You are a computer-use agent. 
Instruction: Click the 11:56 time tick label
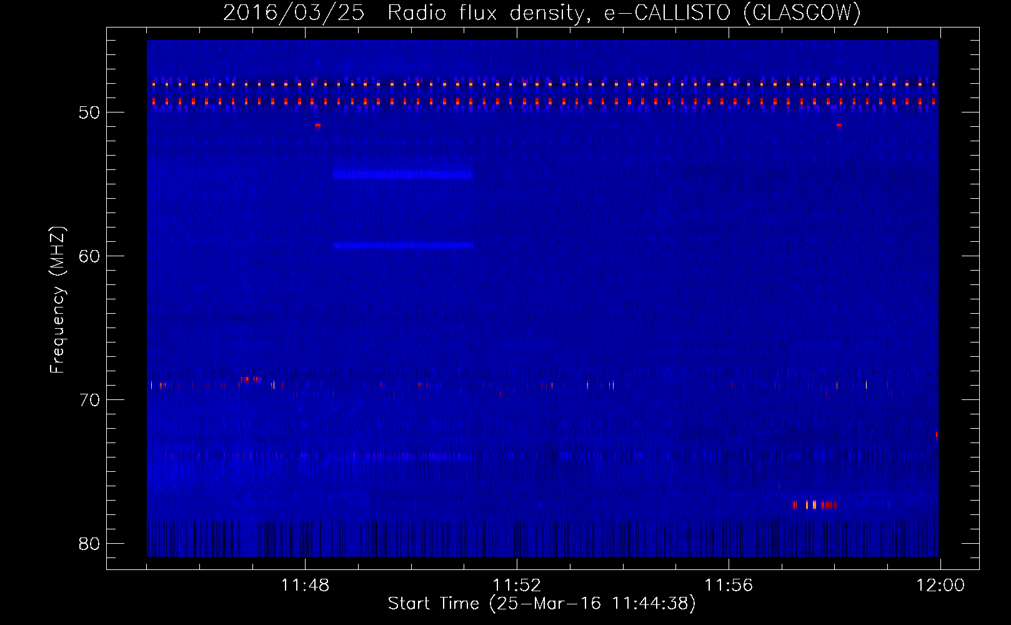729,586
